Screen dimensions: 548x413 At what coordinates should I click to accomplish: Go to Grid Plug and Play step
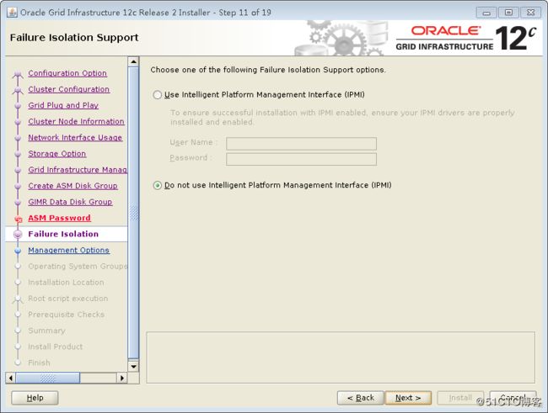(x=63, y=105)
